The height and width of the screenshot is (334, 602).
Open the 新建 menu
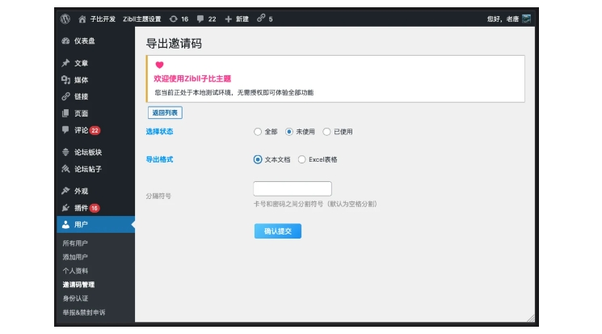coord(242,19)
